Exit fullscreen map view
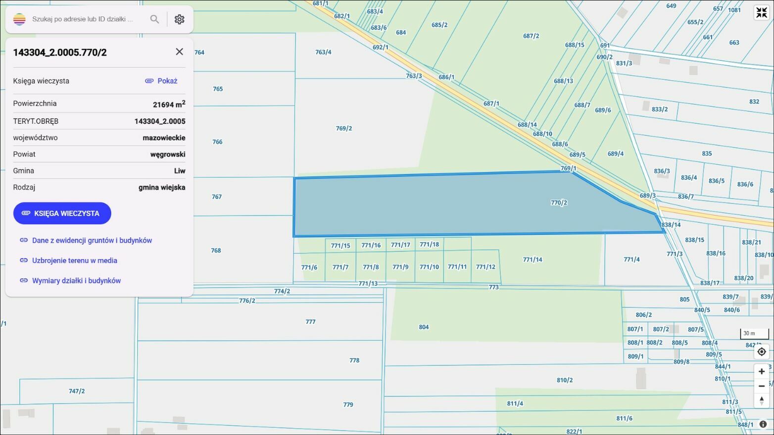The height and width of the screenshot is (435, 774). (761, 13)
